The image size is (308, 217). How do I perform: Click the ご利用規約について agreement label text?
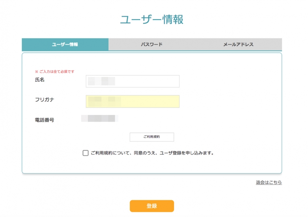[x=152, y=153]
